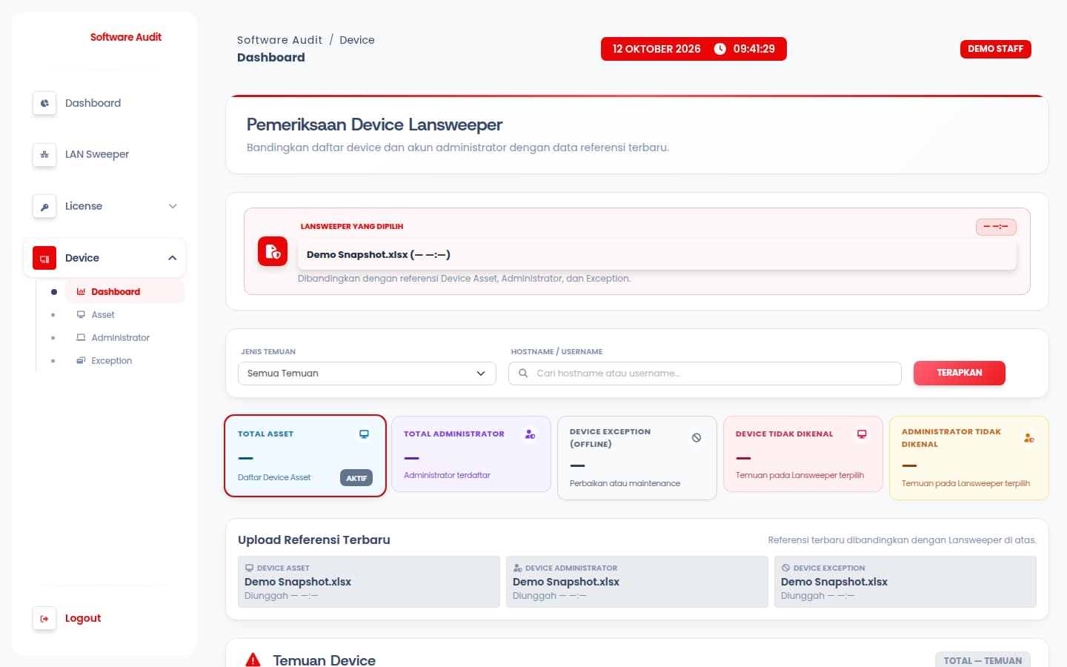Click the search magnifier icon in hostname field
This screenshot has width=1067, height=667.
[x=523, y=374]
